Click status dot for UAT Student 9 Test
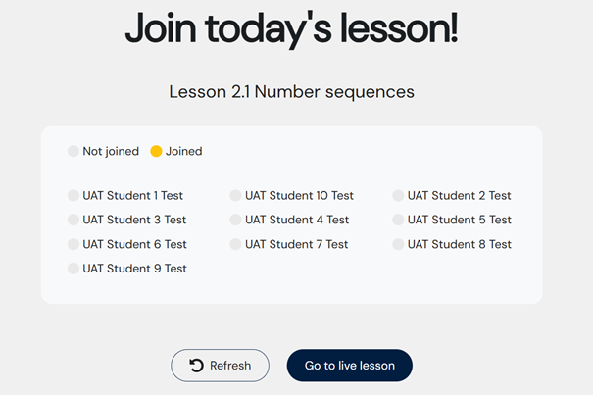 [x=74, y=269]
